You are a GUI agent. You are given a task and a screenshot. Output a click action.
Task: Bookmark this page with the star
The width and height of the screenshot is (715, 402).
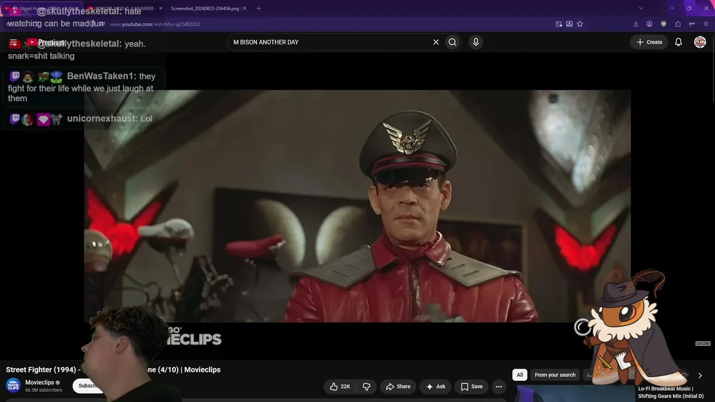click(580, 24)
